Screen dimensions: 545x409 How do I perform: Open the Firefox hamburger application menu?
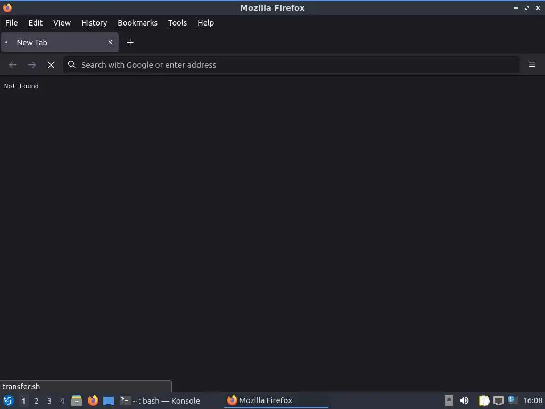click(x=532, y=64)
